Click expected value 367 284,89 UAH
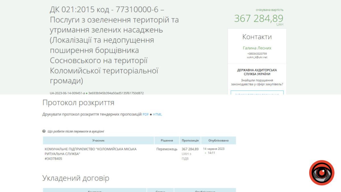 coord(258,18)
